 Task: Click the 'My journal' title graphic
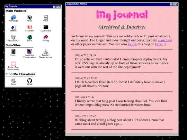click(x=122, y=15)
